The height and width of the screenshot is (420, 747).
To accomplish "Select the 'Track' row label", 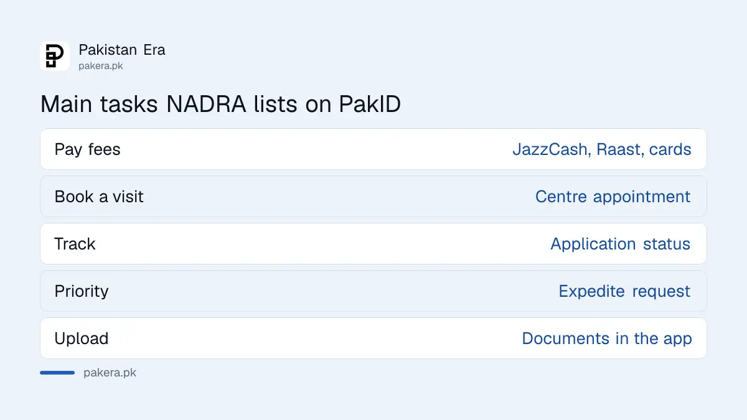I will click(x=75, y=244).
